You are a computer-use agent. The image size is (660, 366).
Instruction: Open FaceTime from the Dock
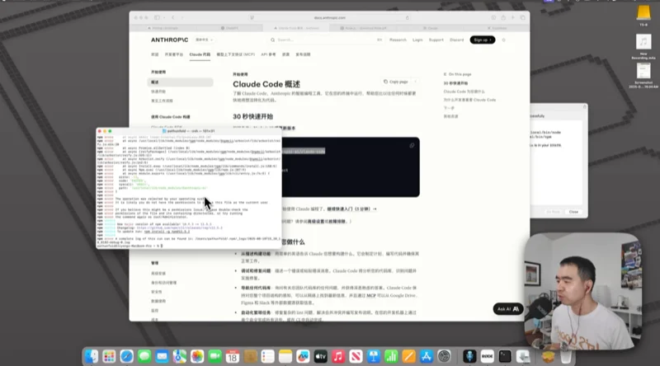[x=214, y=357]
